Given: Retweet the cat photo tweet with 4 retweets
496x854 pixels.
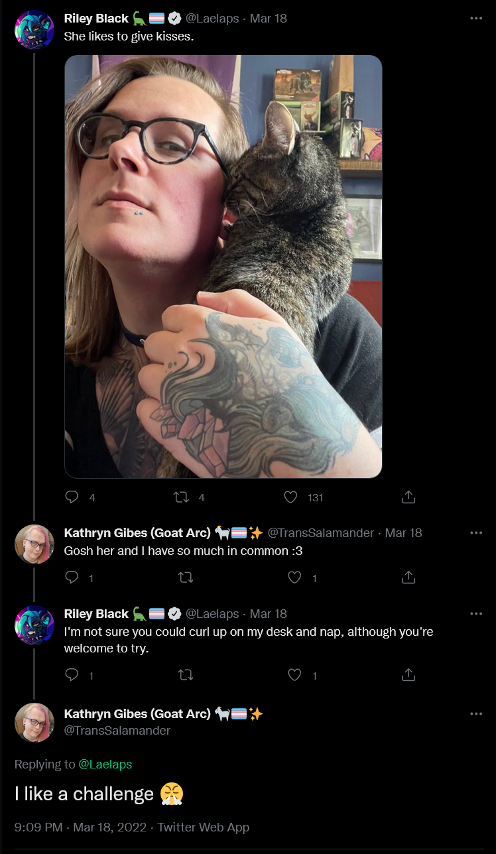Looking at the screenshot, I should [180, 497].
